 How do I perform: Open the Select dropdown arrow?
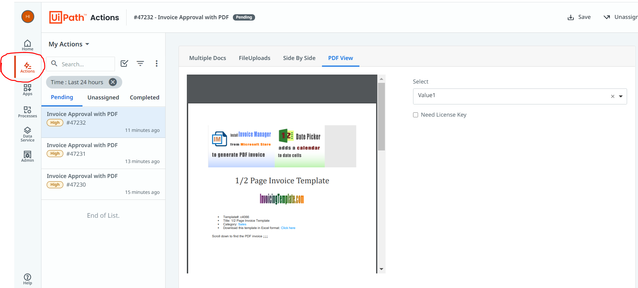[621, 96]
